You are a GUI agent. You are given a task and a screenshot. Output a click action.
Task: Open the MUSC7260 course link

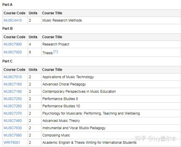coord(13,106)
